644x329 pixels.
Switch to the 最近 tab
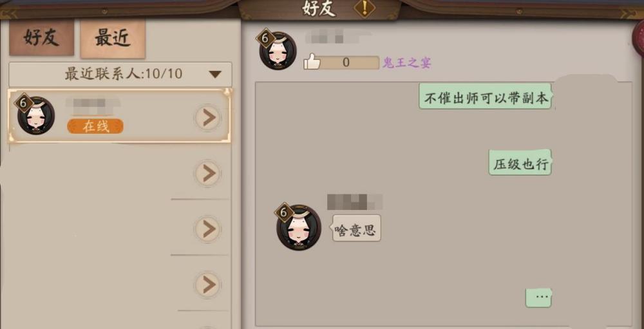coord(113,39)
